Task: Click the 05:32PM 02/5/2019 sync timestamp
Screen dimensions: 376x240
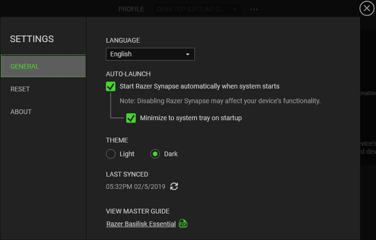Action: point(135,187)
